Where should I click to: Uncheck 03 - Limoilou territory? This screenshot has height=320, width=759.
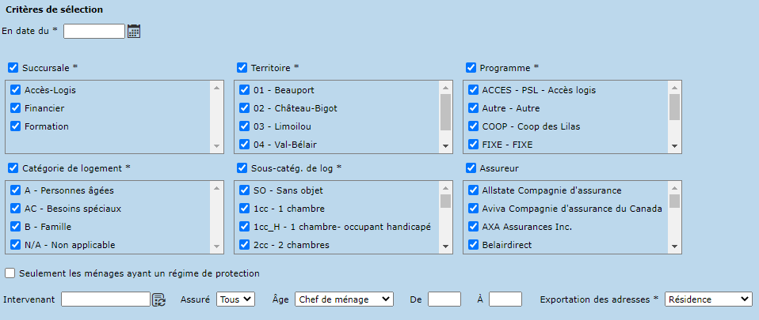[244, 126]
